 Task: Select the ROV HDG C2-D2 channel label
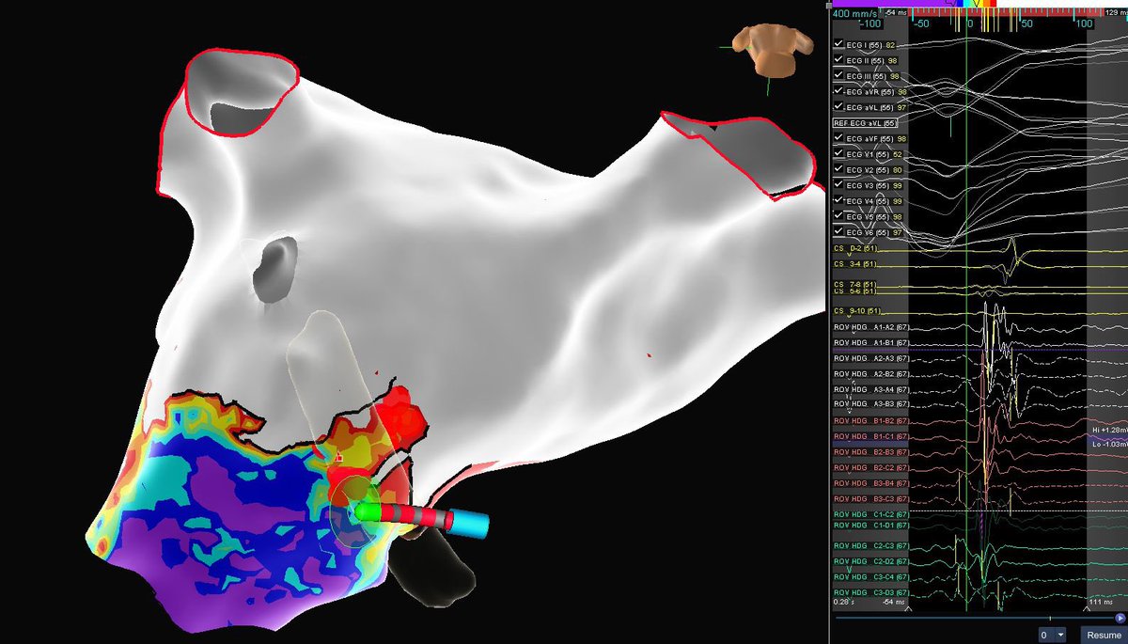[870, 561]
